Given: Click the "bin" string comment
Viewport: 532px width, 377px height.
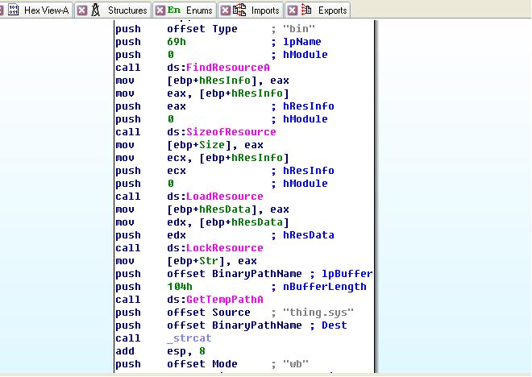Looking at the screenshot, I should [298, 29].
